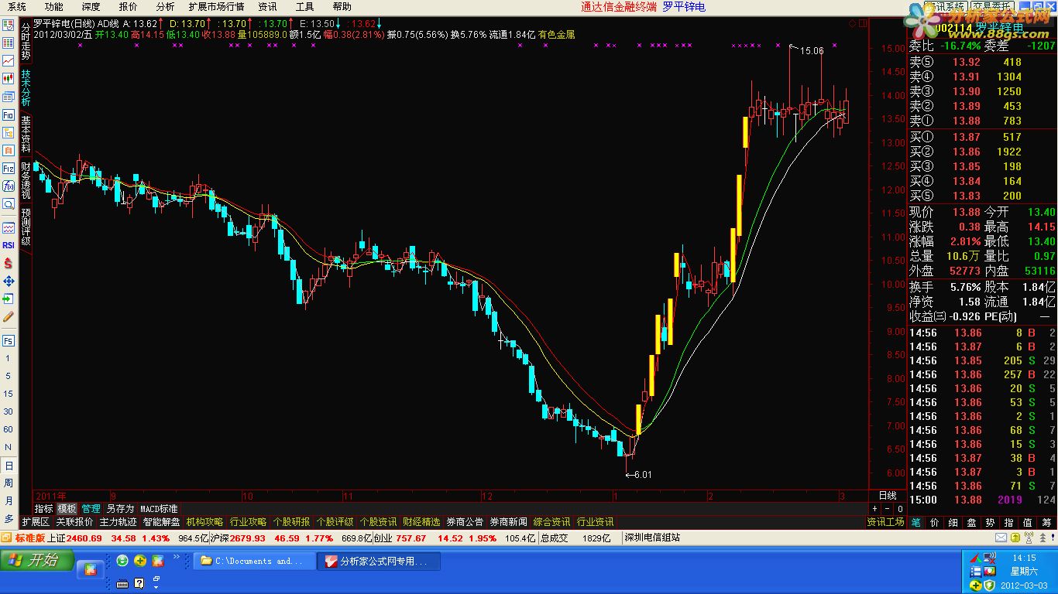Screen dimensions: 1058x594
Task: Switch to 1-minute period
Action: pyautogui.click(x=9, y=359)
